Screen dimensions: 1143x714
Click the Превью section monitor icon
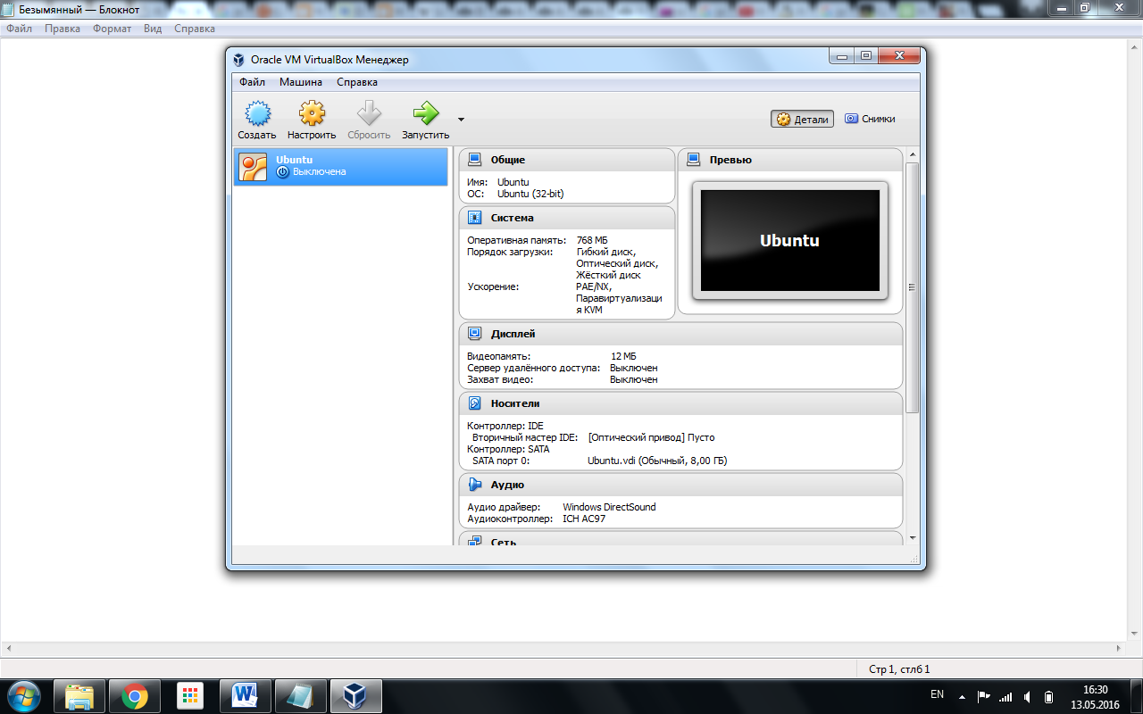point(694,160)
